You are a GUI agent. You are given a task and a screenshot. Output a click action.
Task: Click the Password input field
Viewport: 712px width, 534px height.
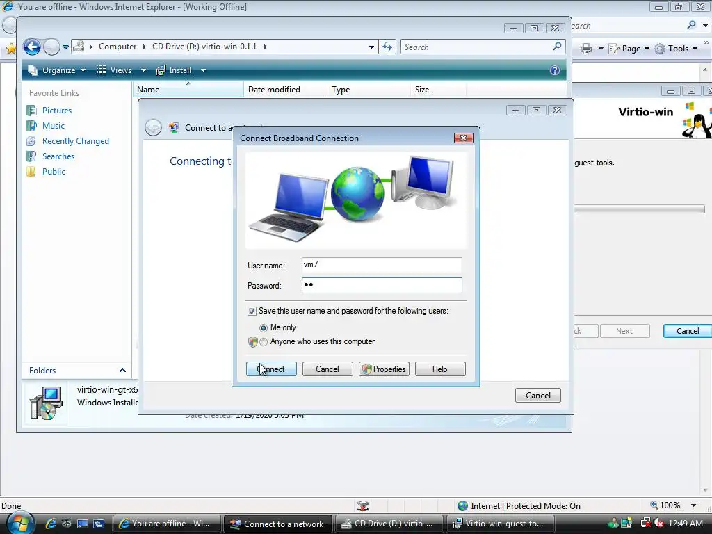click(x=382, y=285)
